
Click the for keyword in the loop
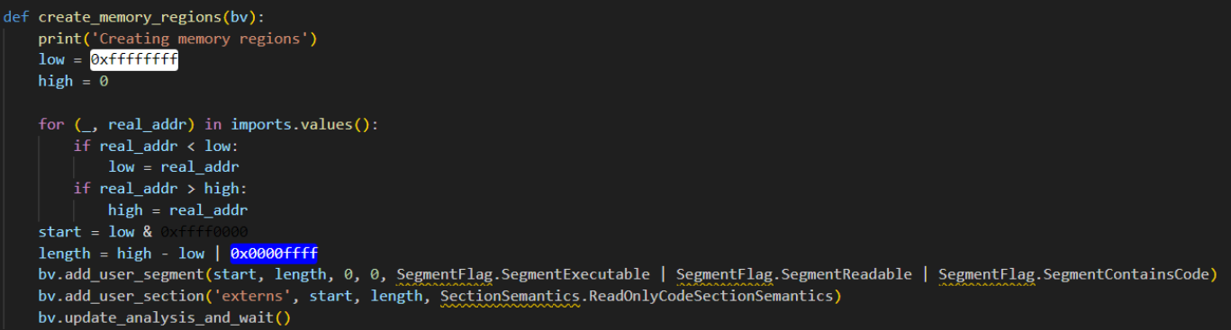[x=50, y=124]
